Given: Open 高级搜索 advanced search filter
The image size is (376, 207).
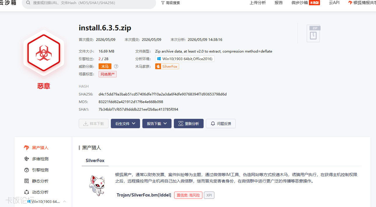Looking at the screenshot, I should [x=171, y=3].
